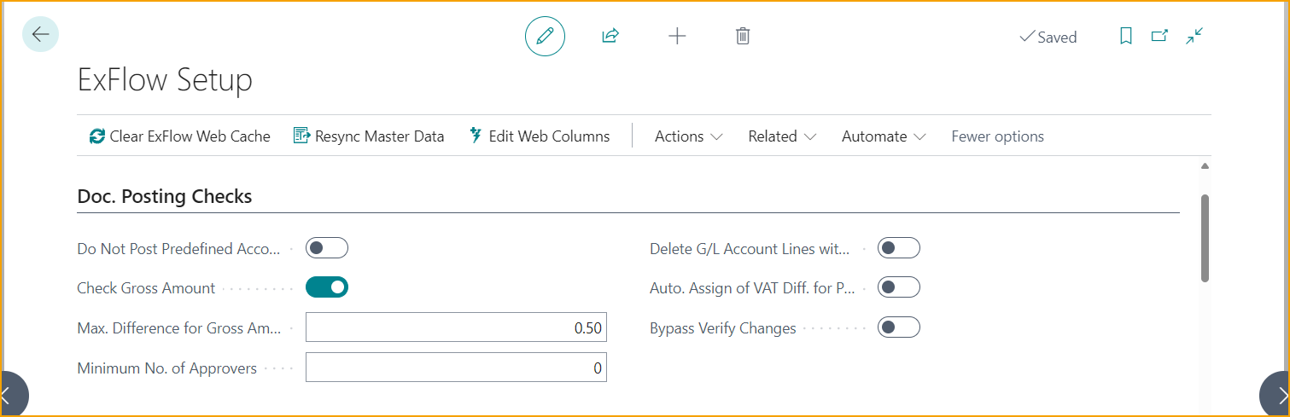Disable the Check Gross Amount switch

[x=327, y=287]
